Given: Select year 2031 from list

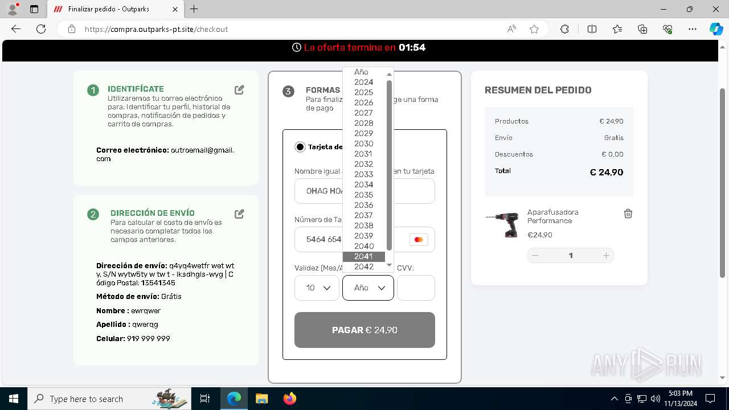Looking at the screenshot, I should coord(364,154).
